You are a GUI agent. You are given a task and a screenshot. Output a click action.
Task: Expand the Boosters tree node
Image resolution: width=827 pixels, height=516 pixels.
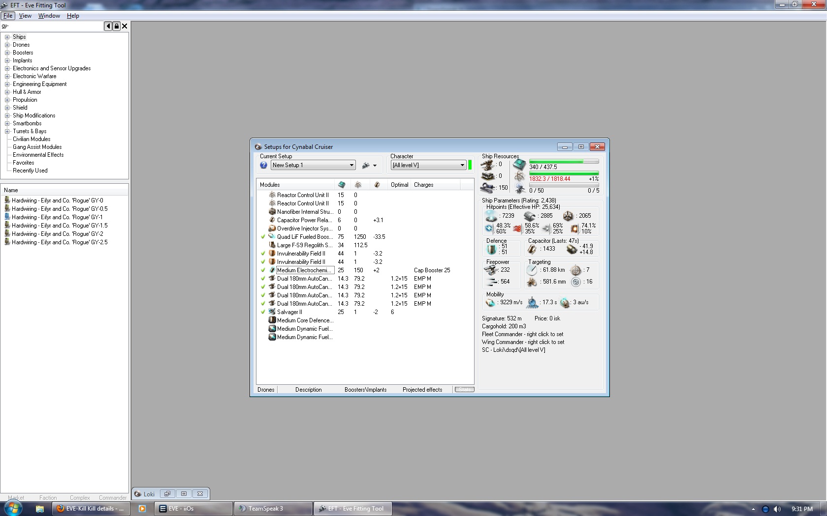coord(7,53)
